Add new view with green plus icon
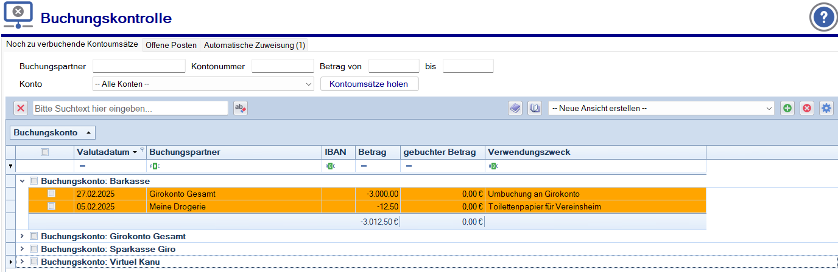Image resolution: width=838 pixels, height=272 pixels. pyautogui.click(x=787, y=108)
